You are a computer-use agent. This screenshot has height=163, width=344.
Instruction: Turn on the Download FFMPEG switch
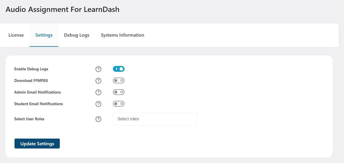point(119,80)
